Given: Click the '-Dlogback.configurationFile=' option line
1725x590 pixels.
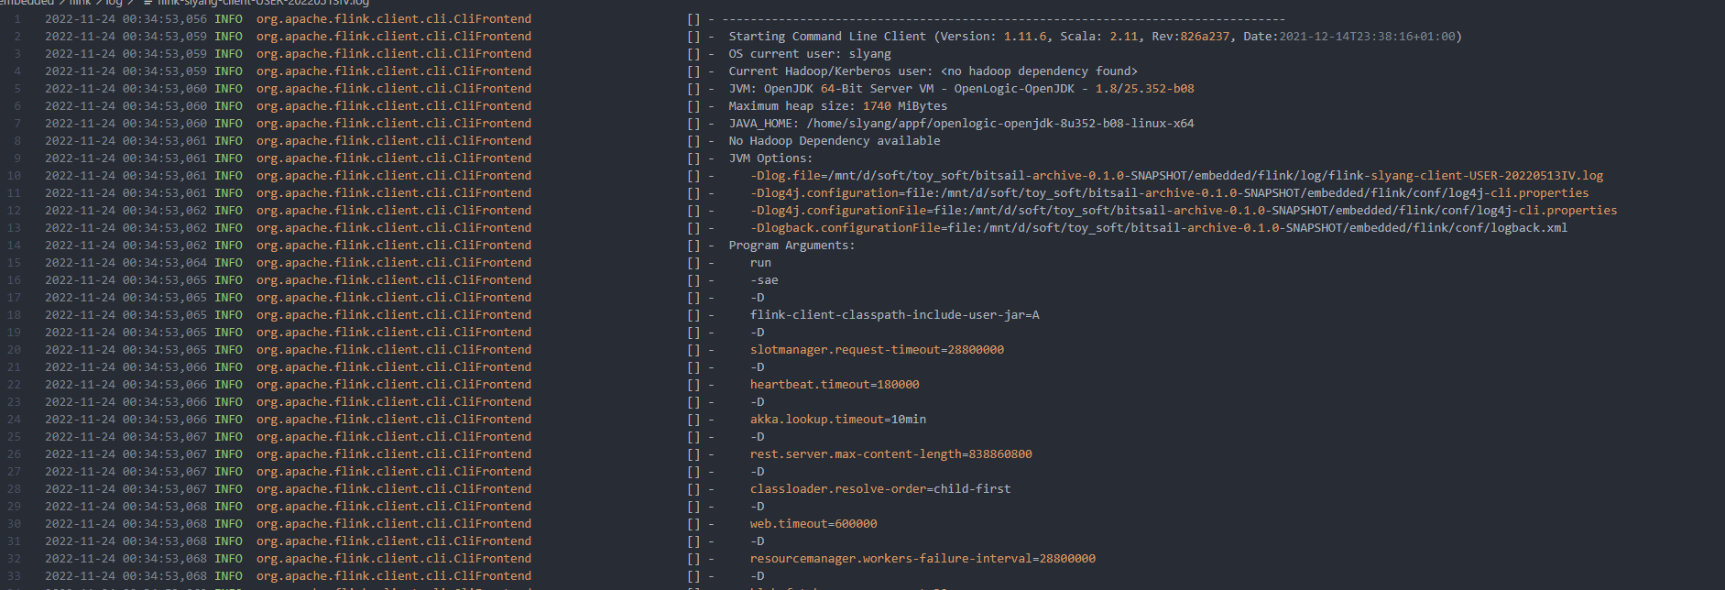Looking at the screenshot, I should coord(1159,228).
